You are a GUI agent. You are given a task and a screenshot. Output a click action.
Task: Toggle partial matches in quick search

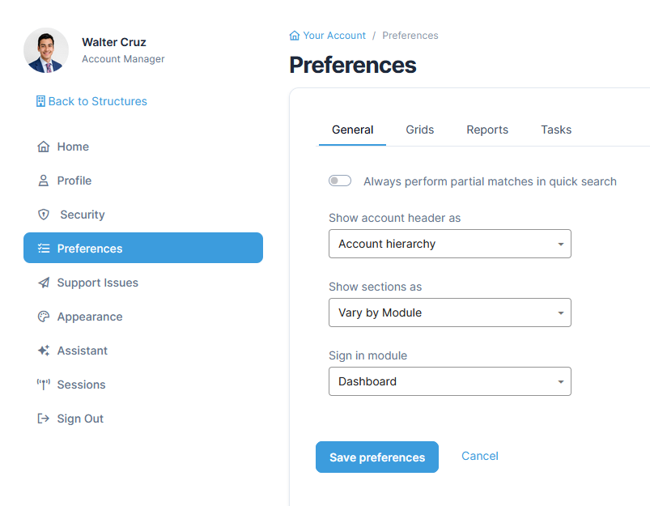[x=340, y=181]
